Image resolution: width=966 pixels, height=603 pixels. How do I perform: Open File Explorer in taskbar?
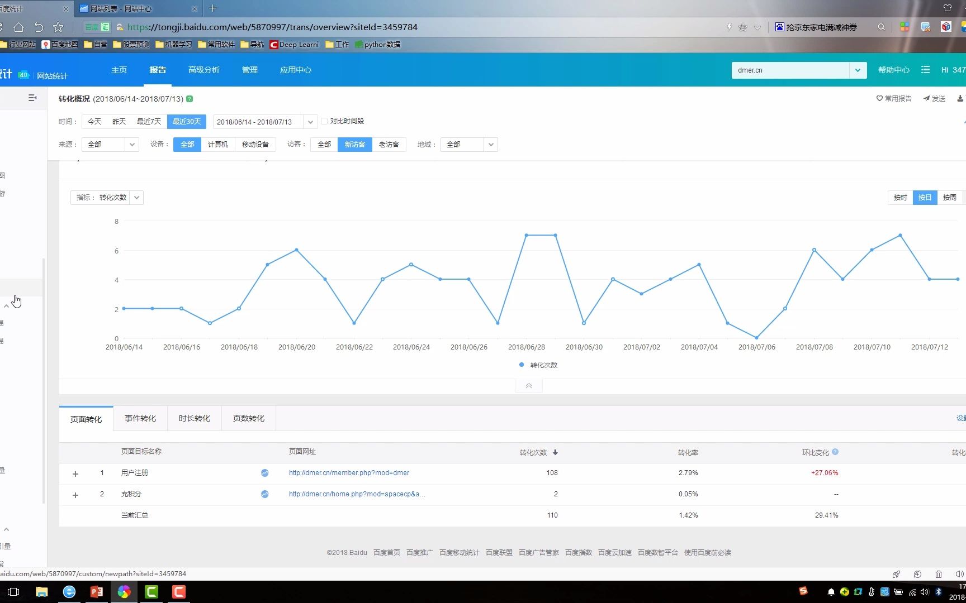click(x=42, y=592)
